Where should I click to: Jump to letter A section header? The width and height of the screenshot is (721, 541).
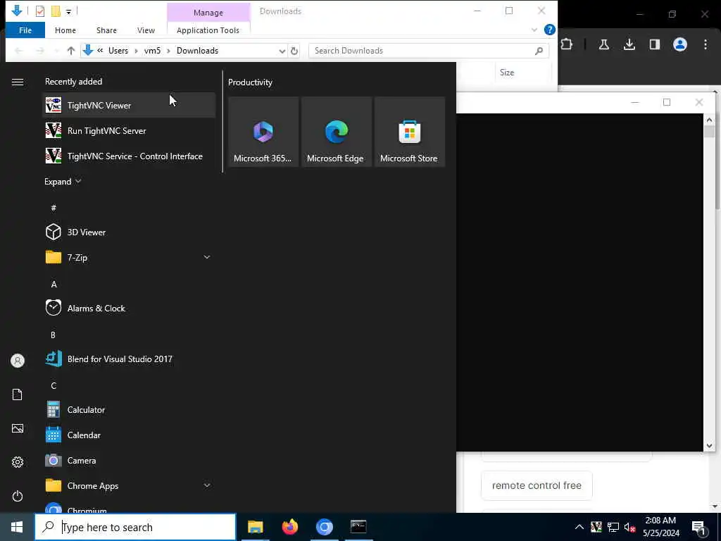click(x=54, y=284)
